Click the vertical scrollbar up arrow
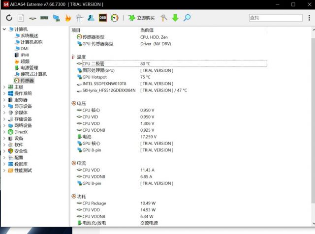This screenshot has width=315, height=234. (x=313, y=29)
